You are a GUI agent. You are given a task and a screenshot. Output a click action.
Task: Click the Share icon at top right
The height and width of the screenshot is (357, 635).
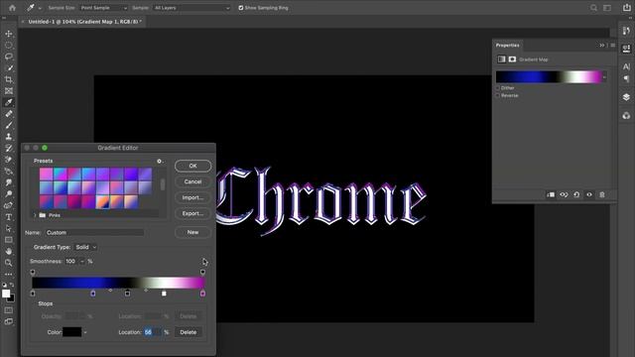[626, 7]
